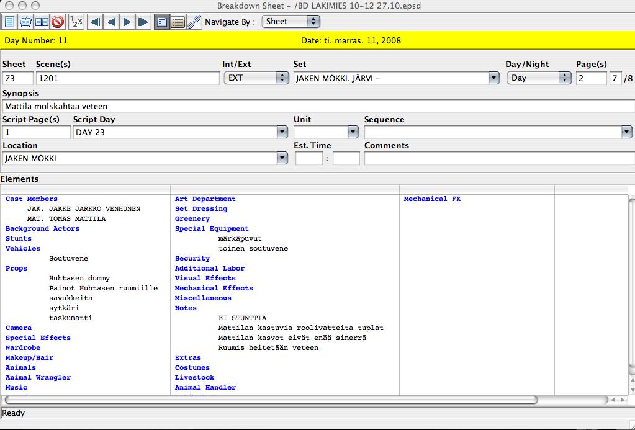Select the märkäpuvut equipment entry
The image size is (635, 430).
click(x=240, y=238)
